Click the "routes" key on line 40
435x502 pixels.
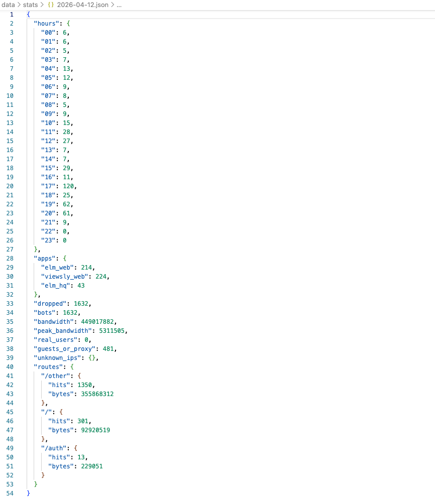(48, 367)
